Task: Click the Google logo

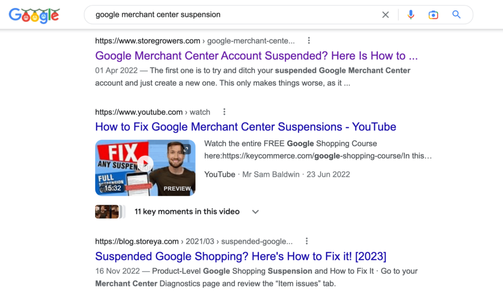Action: click(33, 15)
